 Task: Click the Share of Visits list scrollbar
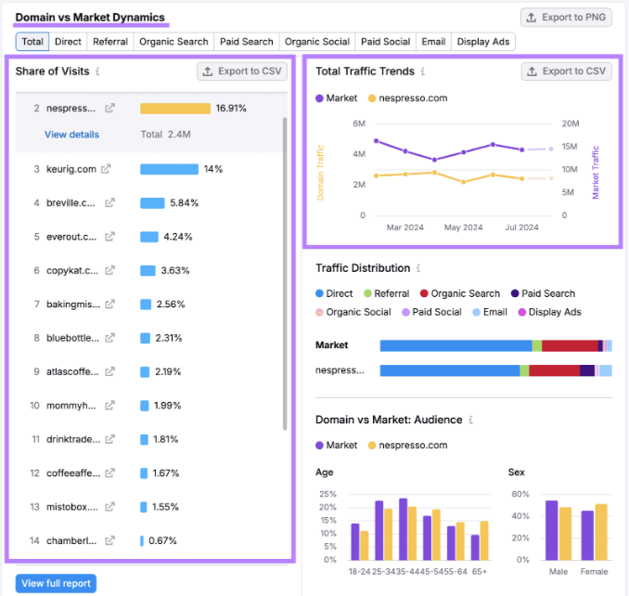285,274
